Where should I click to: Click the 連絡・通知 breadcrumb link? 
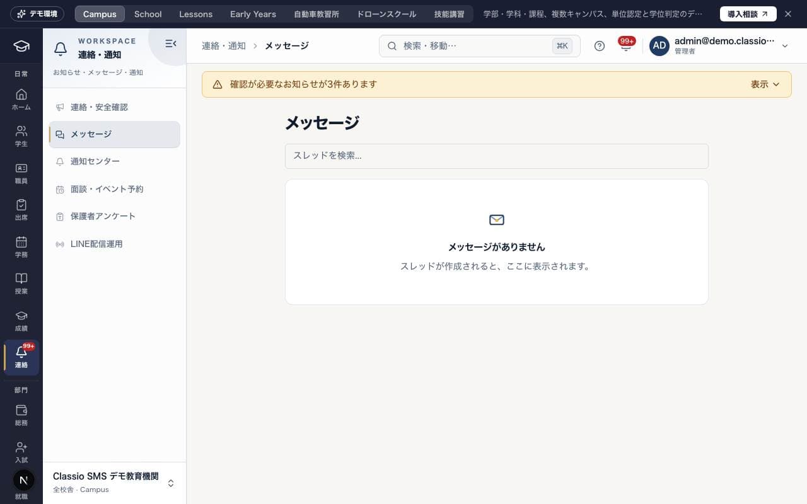(224, 46)
